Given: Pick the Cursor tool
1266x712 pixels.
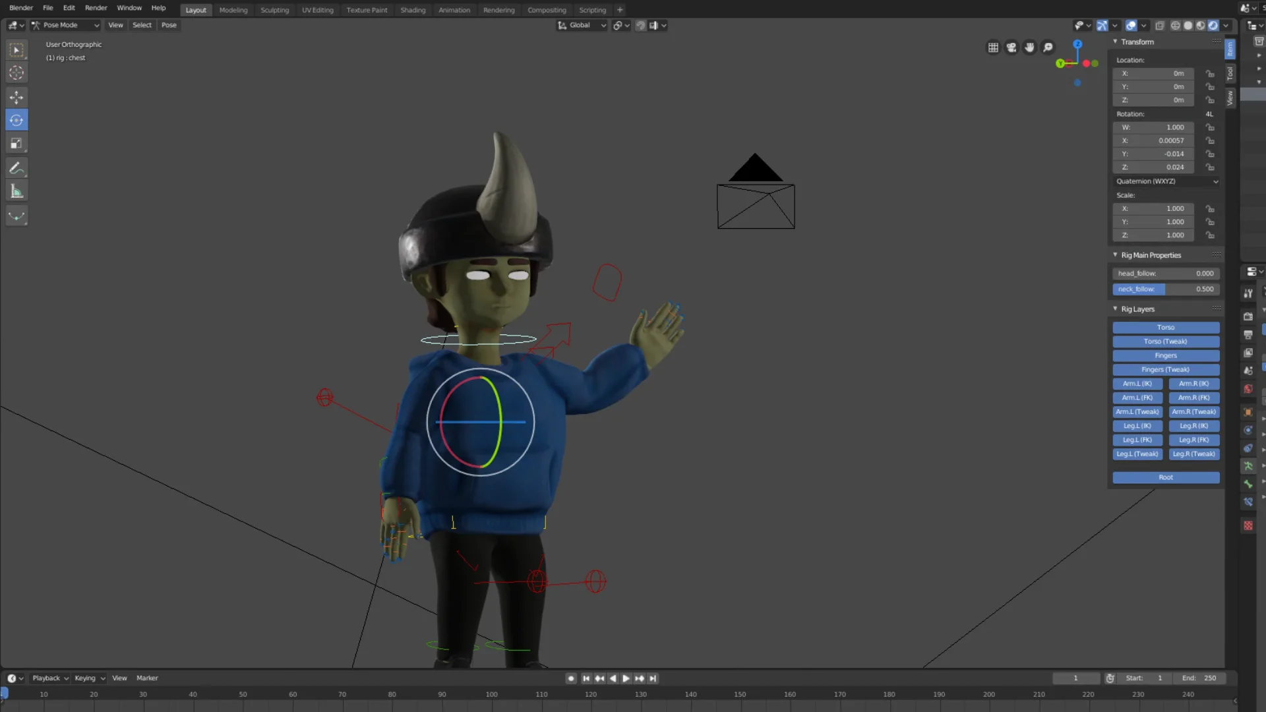Looking at the screenshot, I should 16,73.
